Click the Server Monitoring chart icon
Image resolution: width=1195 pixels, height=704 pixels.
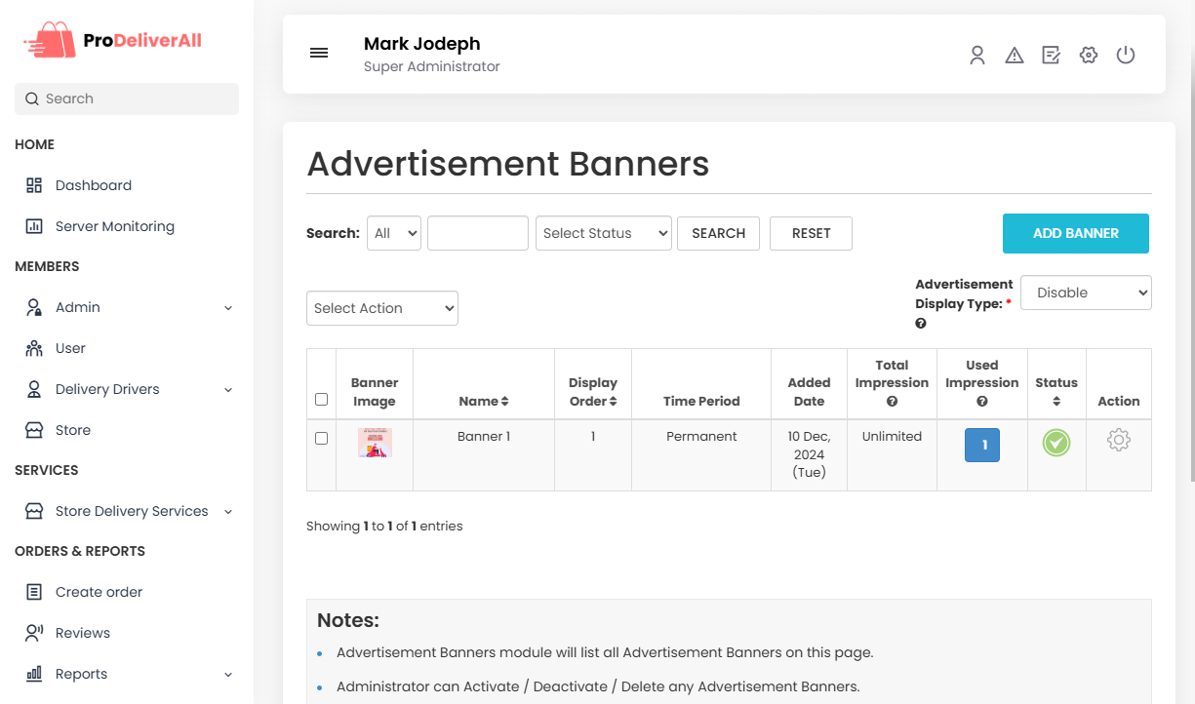[34, 226]
